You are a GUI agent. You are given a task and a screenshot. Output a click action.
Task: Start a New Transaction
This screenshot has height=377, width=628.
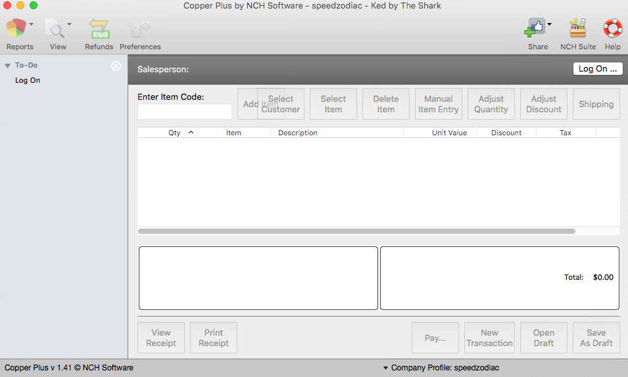[x=489, y=338]
